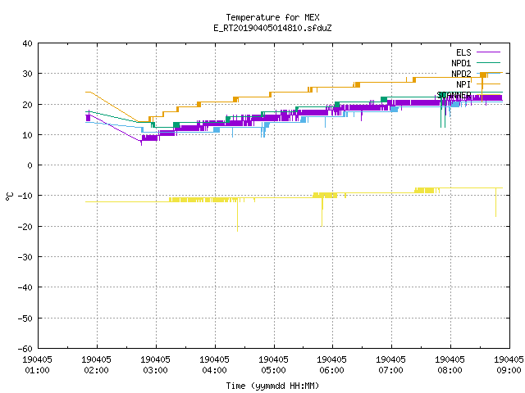The image size is (525, 393).
Task: Click the green NPD1 legend line sample
Action: coord(489,62)
